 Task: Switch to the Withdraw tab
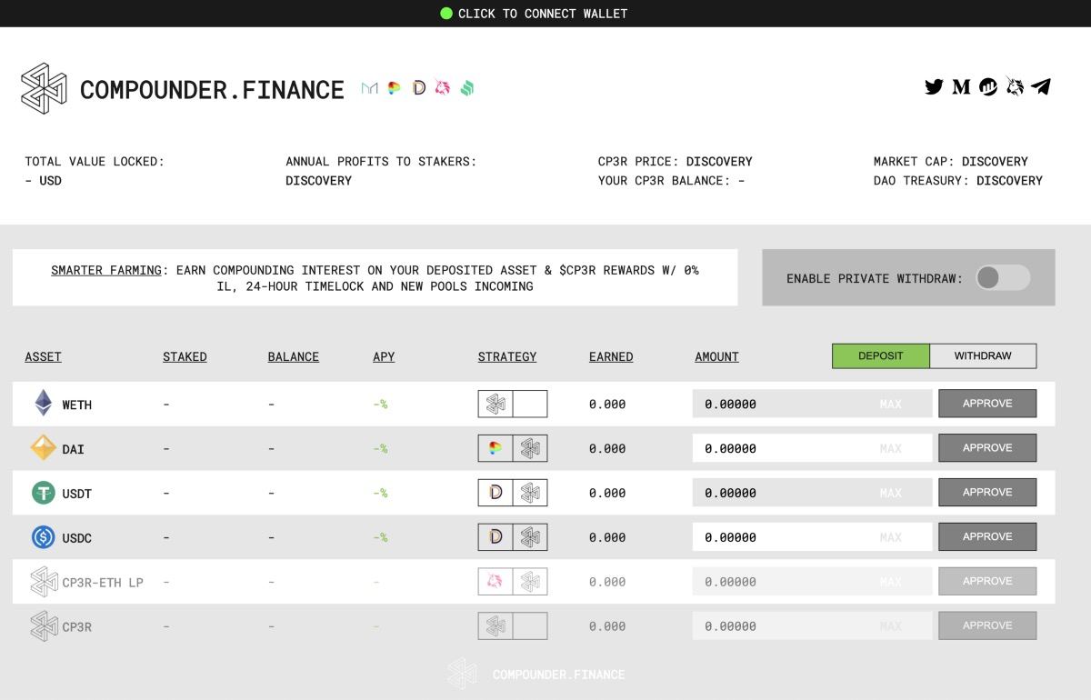pyautogui.click(x=983, y=356)
